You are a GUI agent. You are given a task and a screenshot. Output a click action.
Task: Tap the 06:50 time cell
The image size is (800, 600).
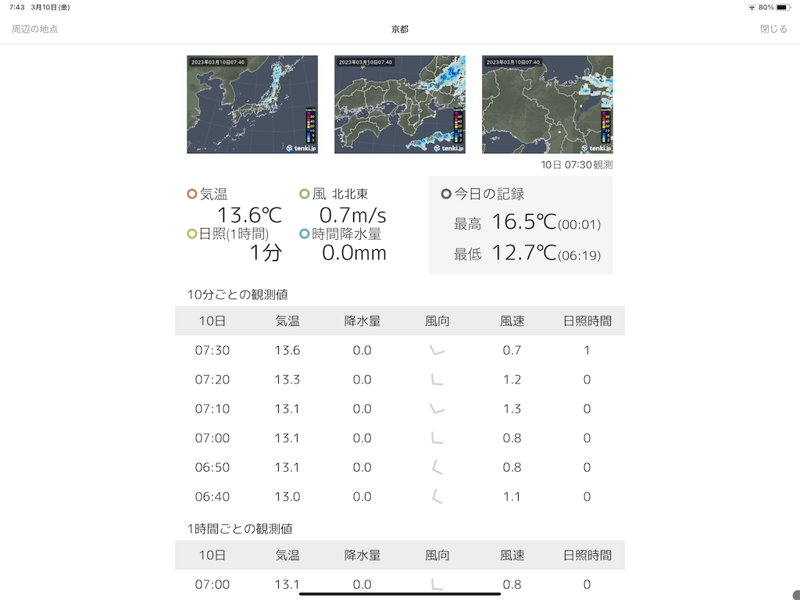pos(212,467)
